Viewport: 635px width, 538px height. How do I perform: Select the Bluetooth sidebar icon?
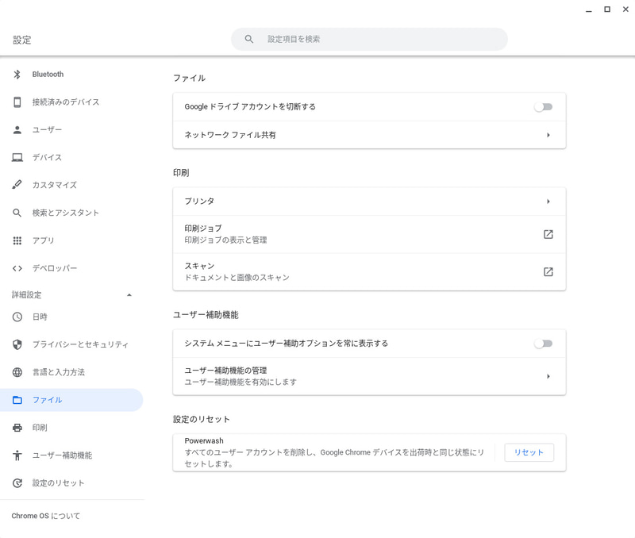(17, 74)
